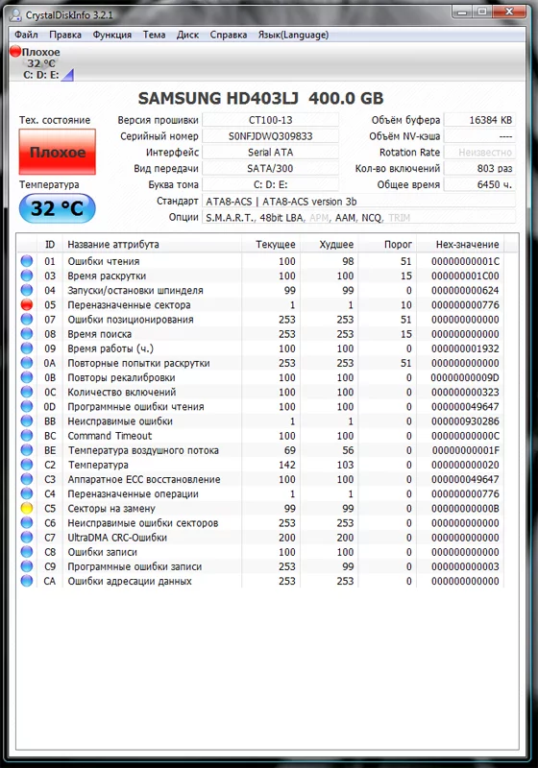
Task: Click the 803 раз power-on count field
Action: click(479, 169)
